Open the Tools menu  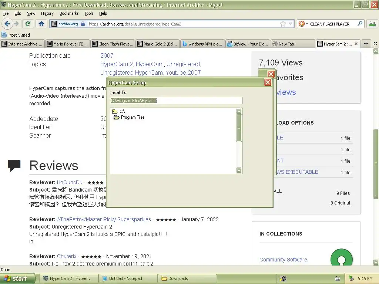89,13
